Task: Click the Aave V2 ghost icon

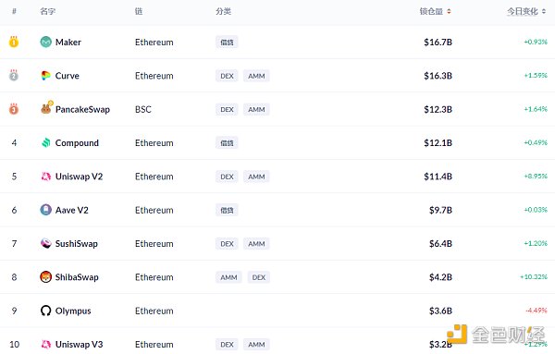Action: coord(45,210)
